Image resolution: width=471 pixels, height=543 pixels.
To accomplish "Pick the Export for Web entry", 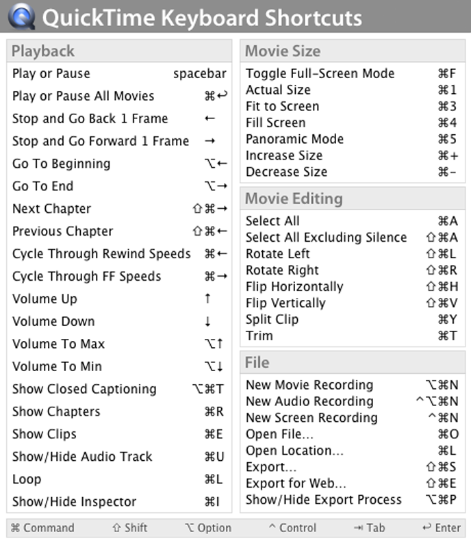I will click(x=296, y=483).
